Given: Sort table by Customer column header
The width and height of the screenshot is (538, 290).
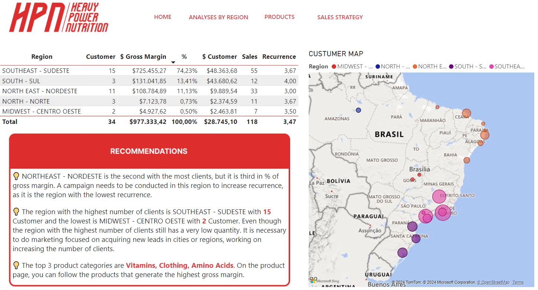Looking at the screenshot, I should (101, 57).
